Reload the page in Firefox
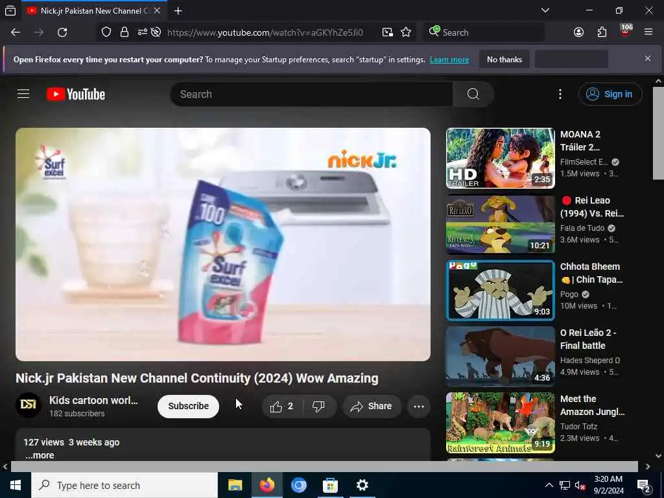The width and height of the screenshot is (664, 498). 62,32
